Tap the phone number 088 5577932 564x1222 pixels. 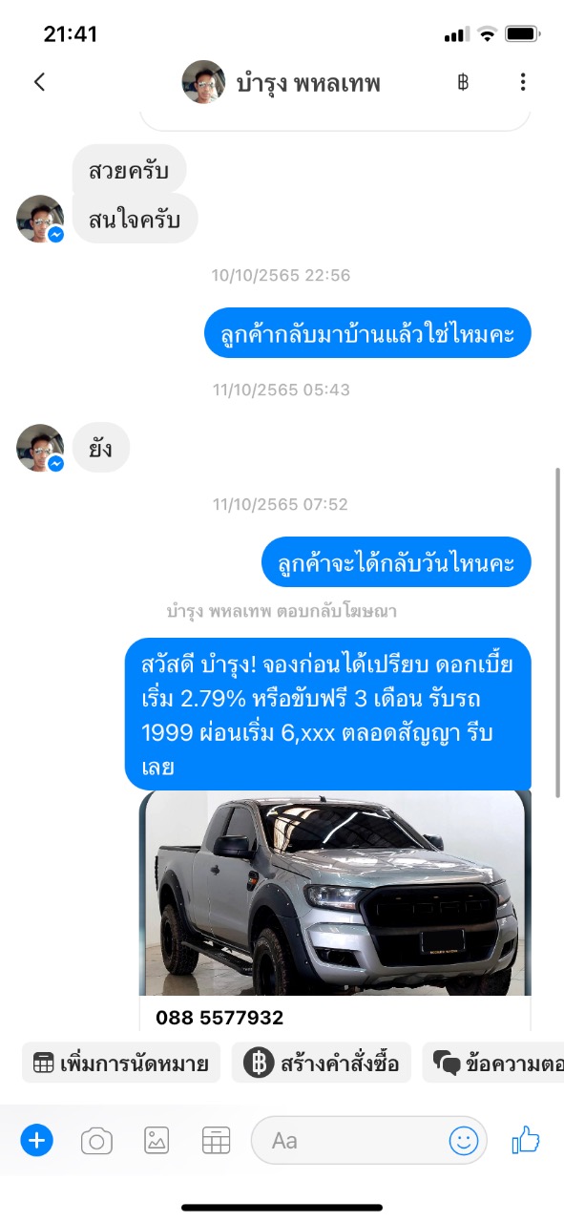219,1018
